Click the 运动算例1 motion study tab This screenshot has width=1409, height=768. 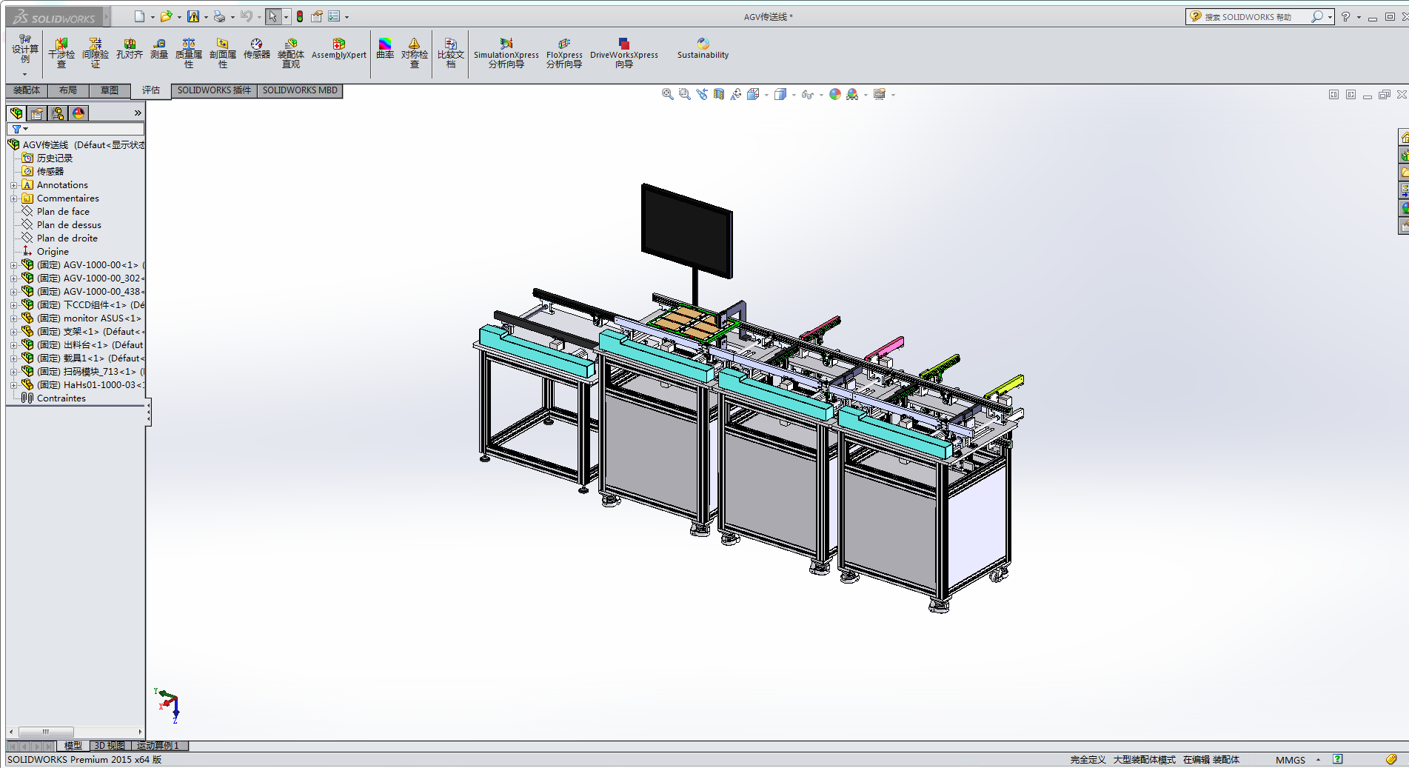click(158, 746)
